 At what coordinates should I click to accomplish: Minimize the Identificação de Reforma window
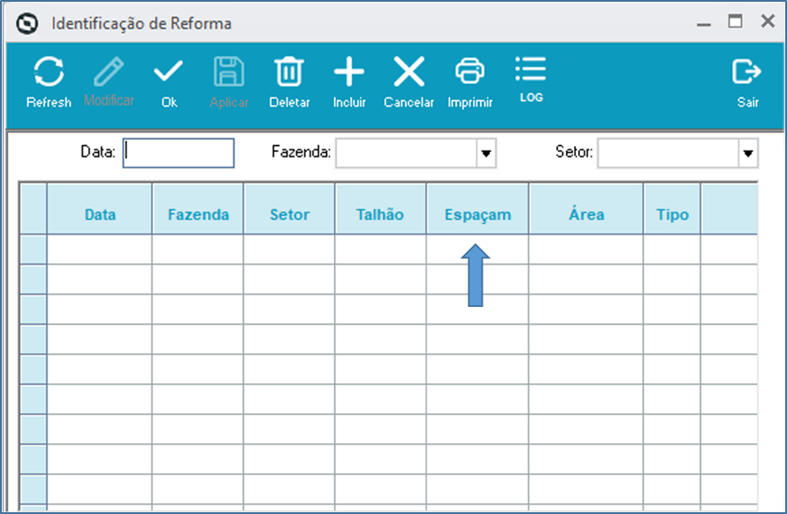click(x=704, y=22)
